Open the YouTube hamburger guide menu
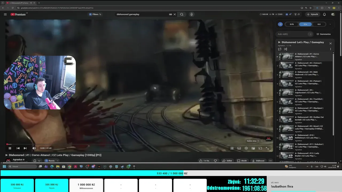 [x=5, y=14]
